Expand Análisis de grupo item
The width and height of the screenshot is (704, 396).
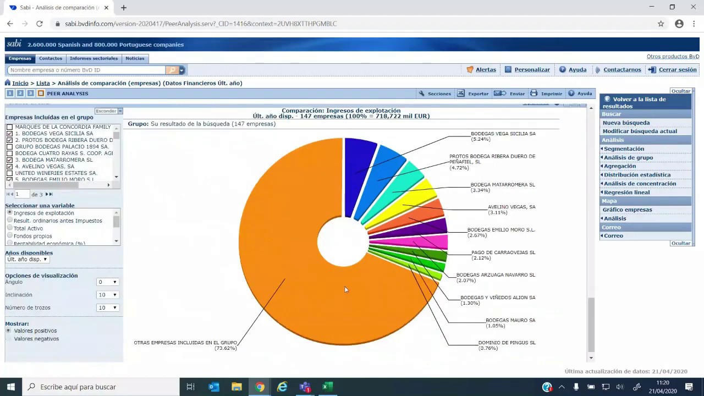628,158
